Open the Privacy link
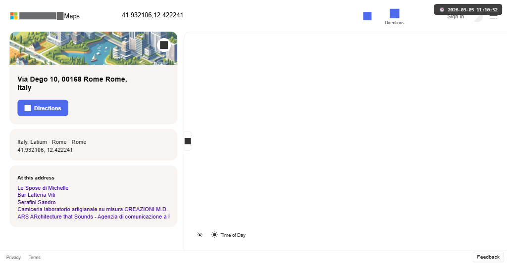The image size is (507, 263). tap(13, 258)
